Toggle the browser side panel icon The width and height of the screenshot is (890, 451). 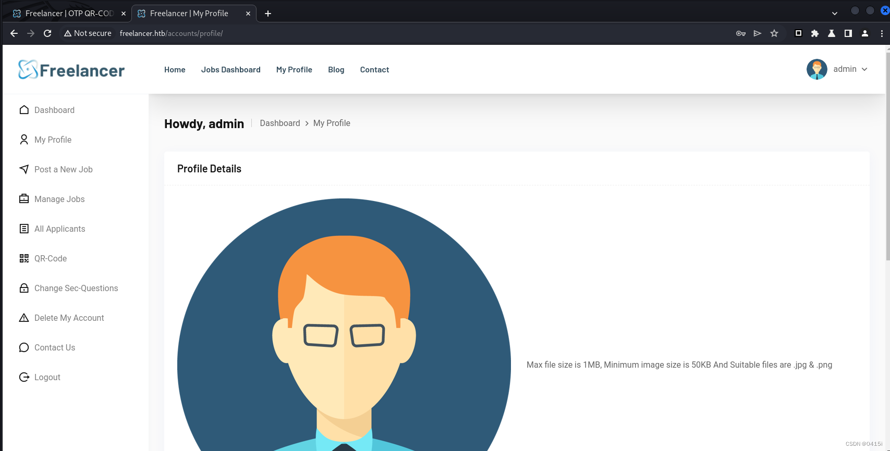(848, 33)
